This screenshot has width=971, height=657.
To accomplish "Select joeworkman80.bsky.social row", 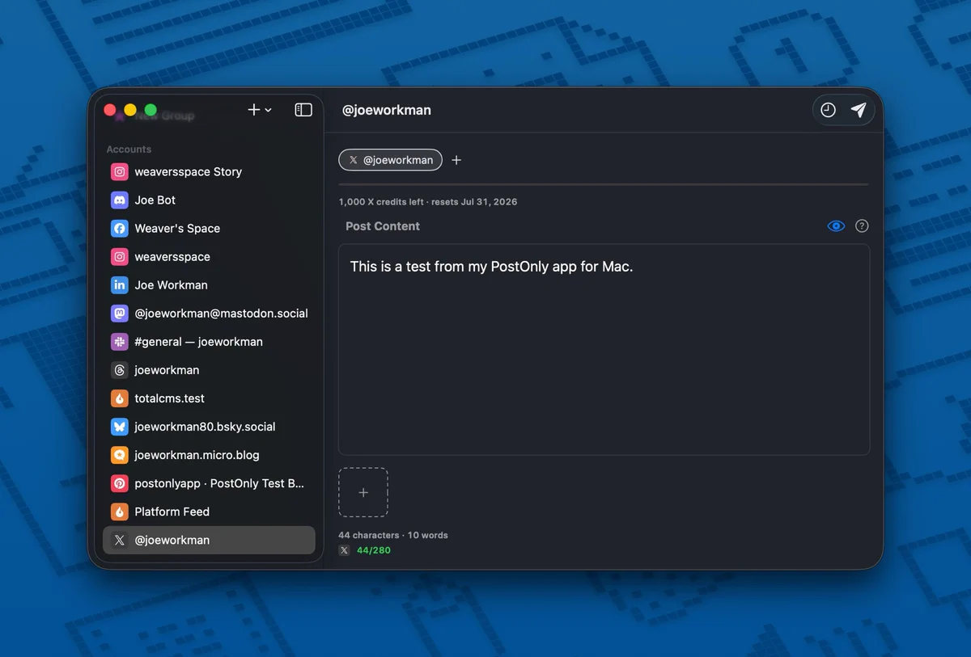I will [x=209, y=427].
